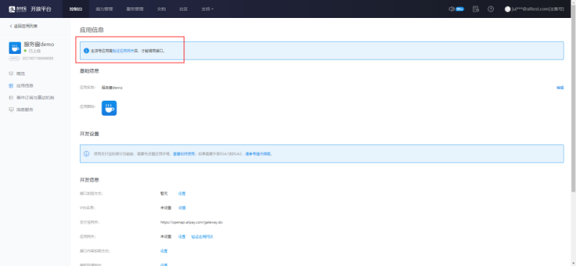Click the 编辑 link beside the app name

pos(560,88)
